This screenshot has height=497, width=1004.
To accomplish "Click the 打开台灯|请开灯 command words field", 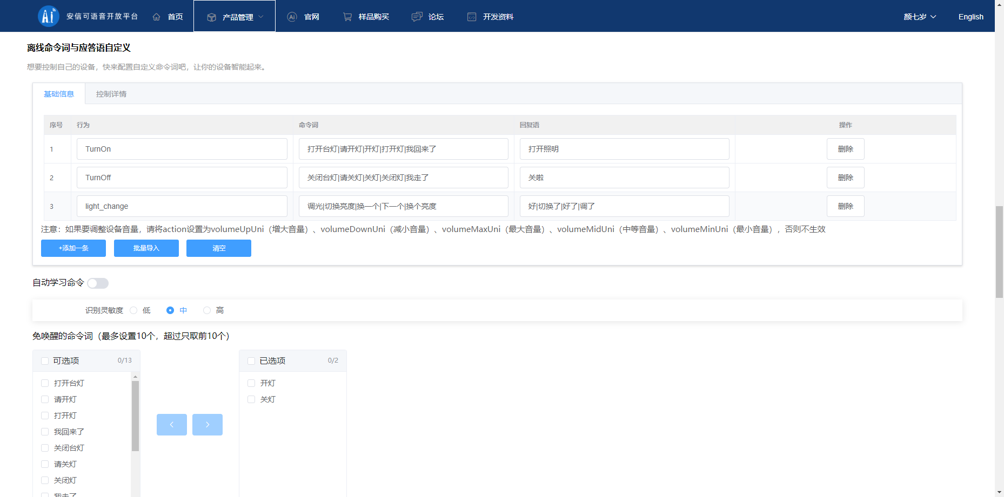I will click(x=404, y=149).
